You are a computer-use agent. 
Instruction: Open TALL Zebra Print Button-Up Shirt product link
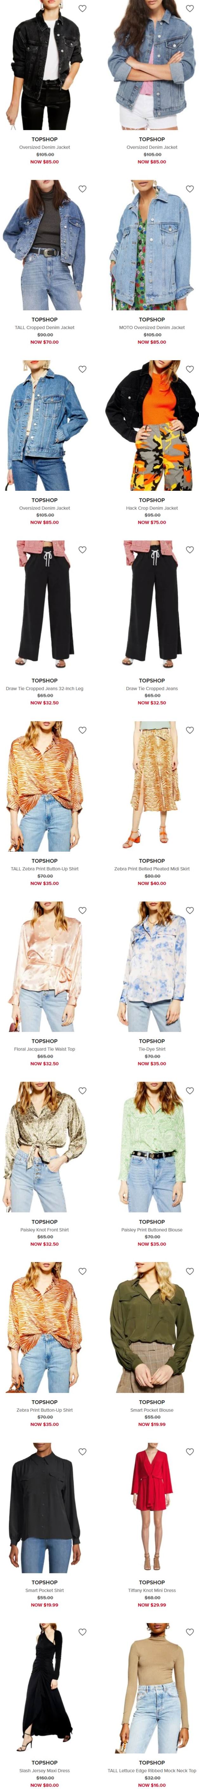44,869
